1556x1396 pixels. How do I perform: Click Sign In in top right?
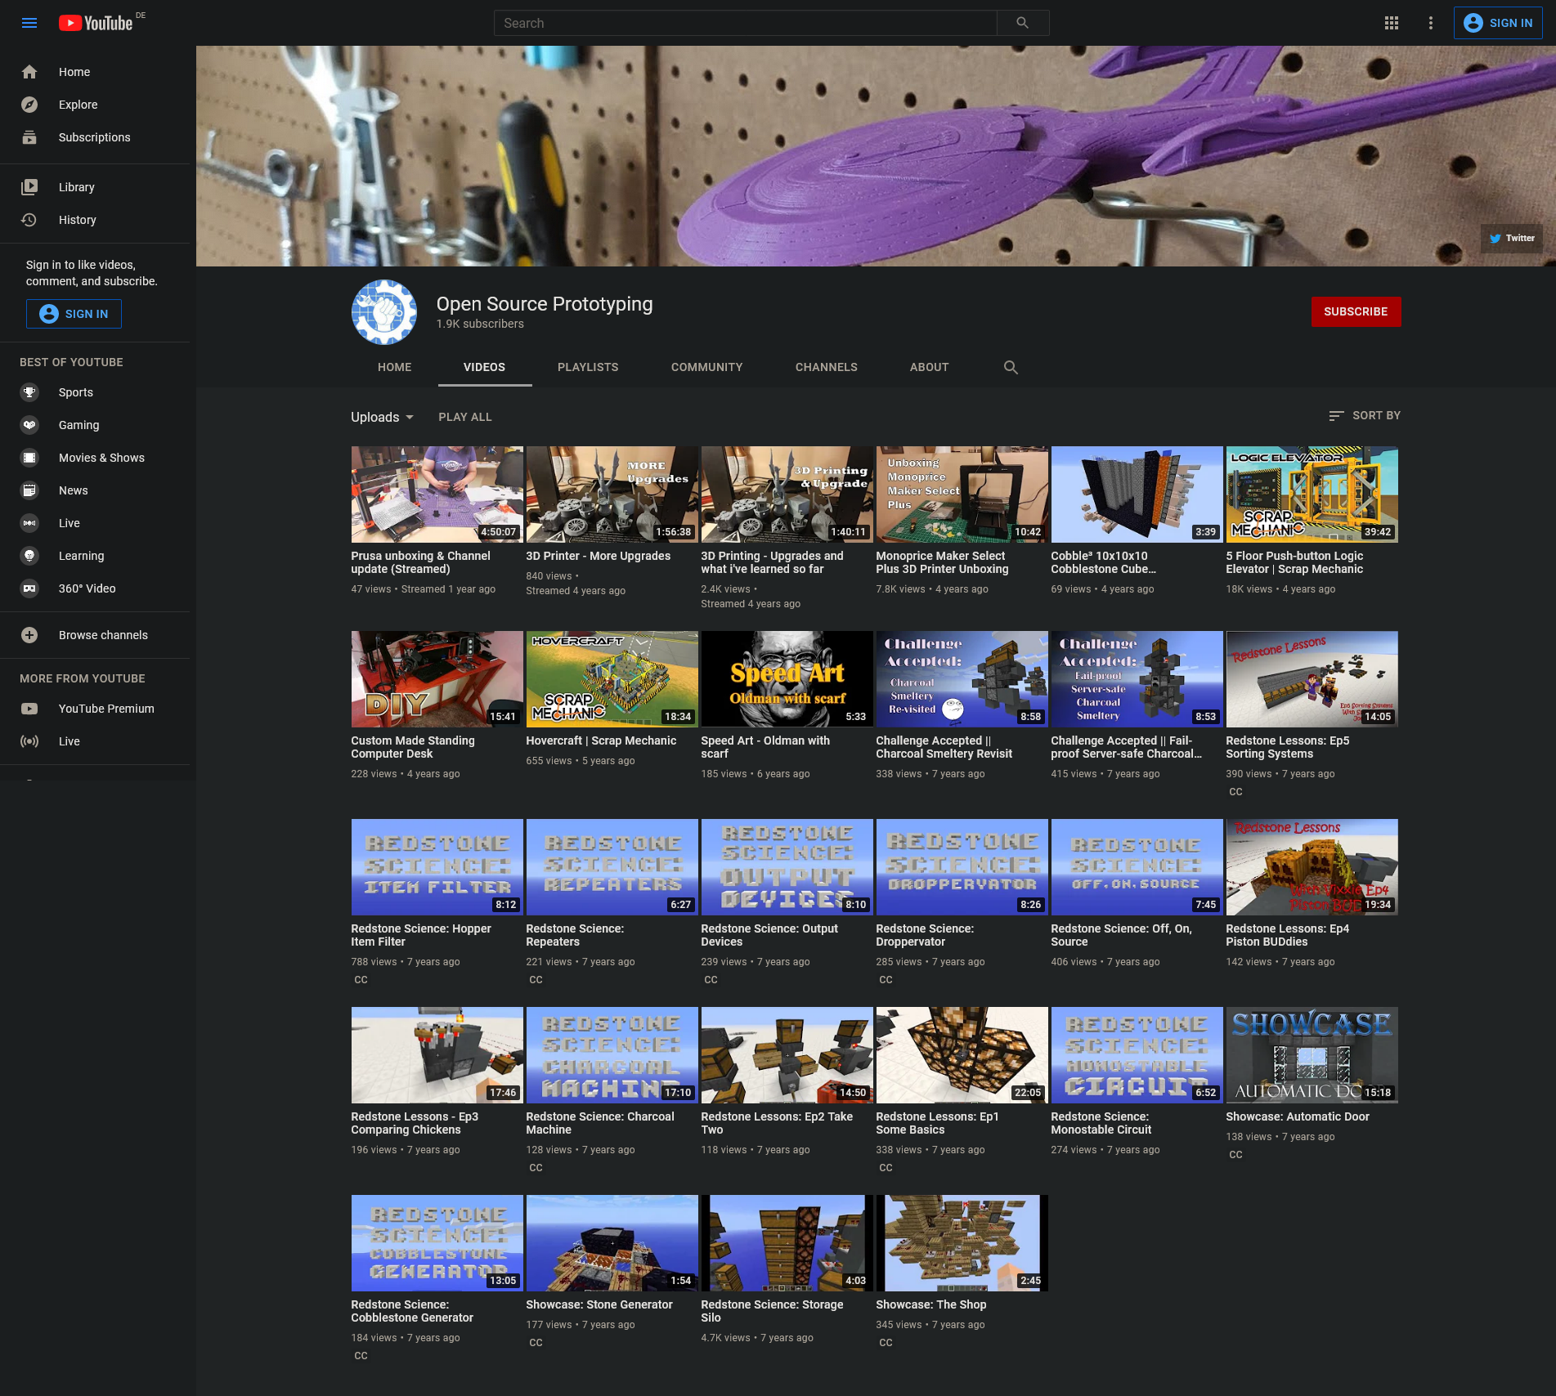pos(1498,23)
